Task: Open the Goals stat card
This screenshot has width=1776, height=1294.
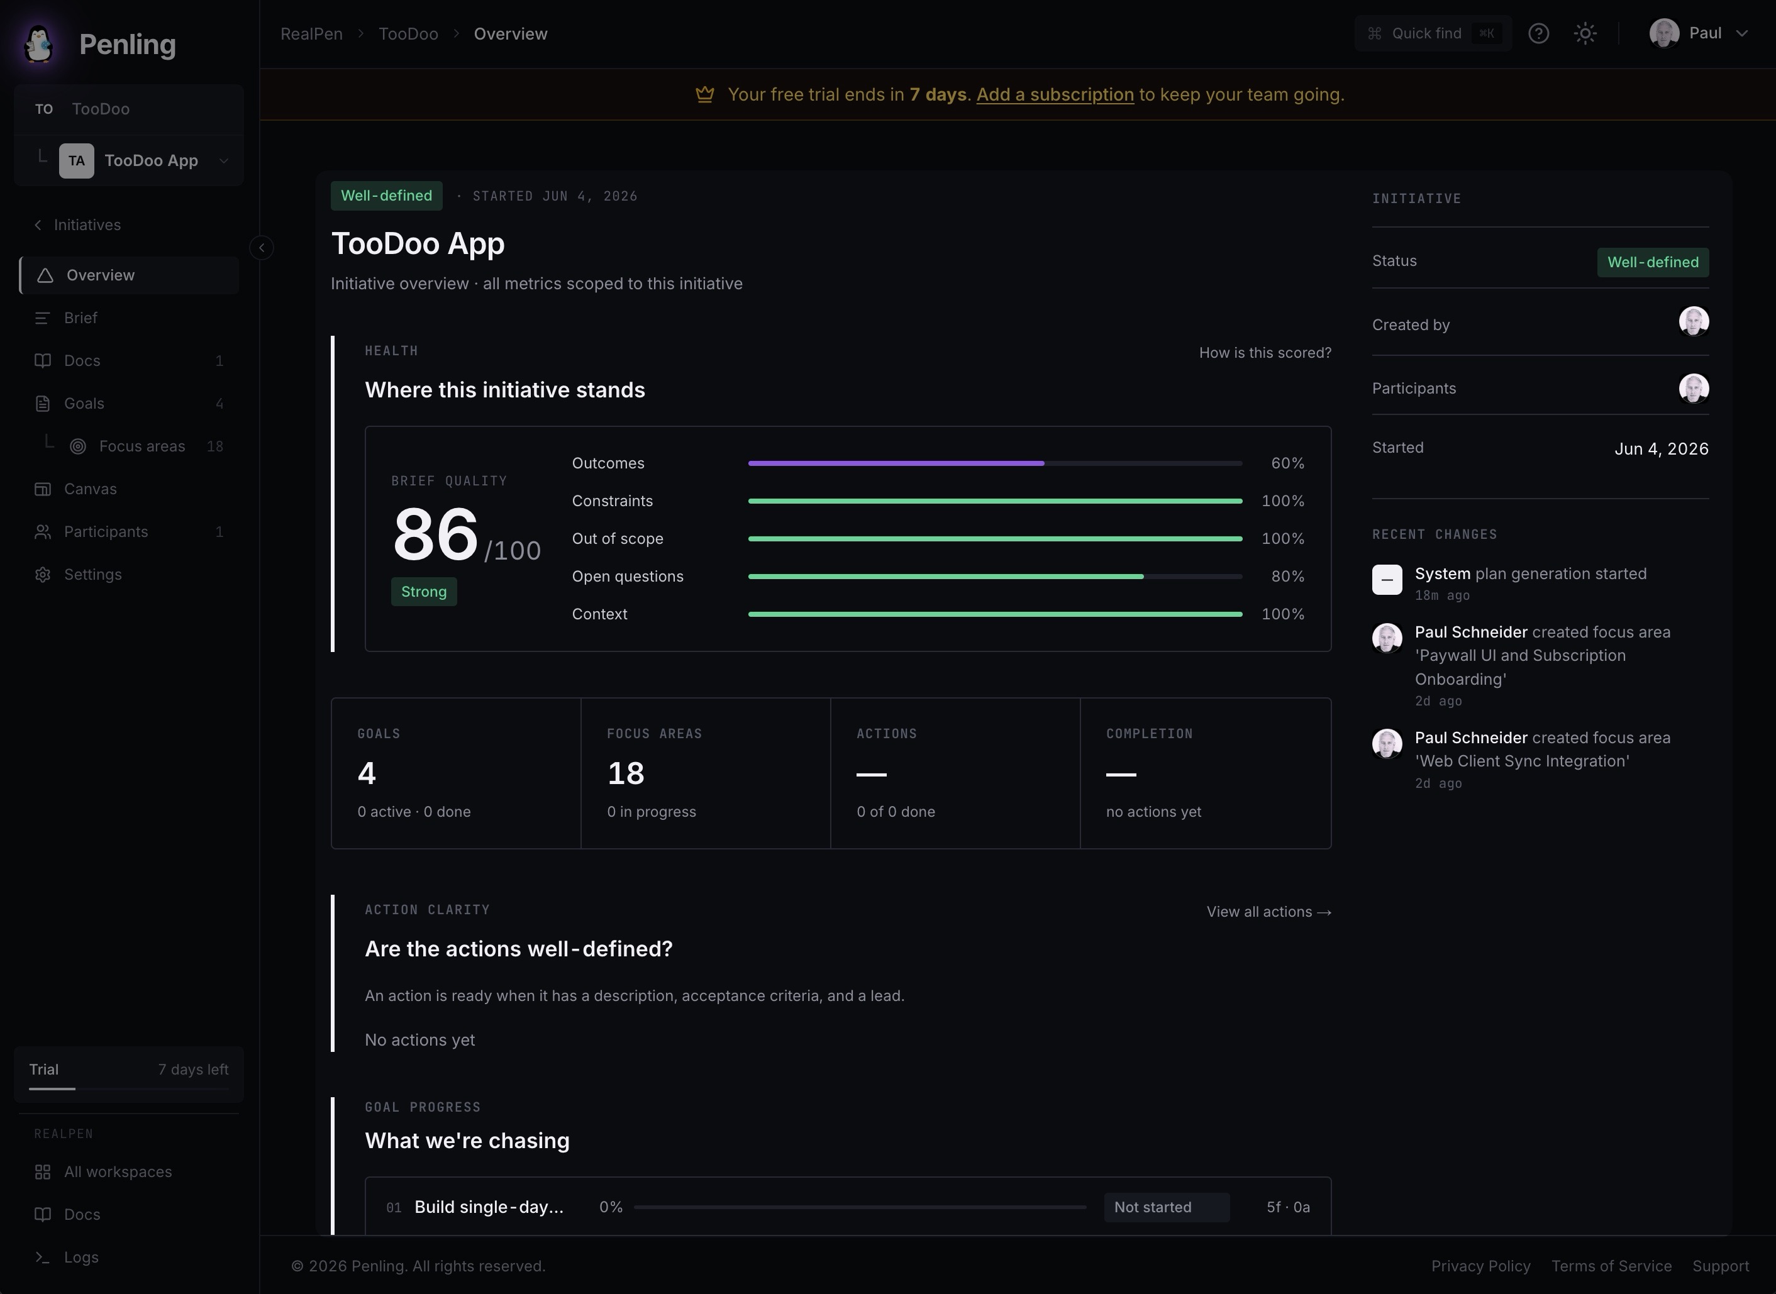Action: pyautogui.click(x=456, y=773)
